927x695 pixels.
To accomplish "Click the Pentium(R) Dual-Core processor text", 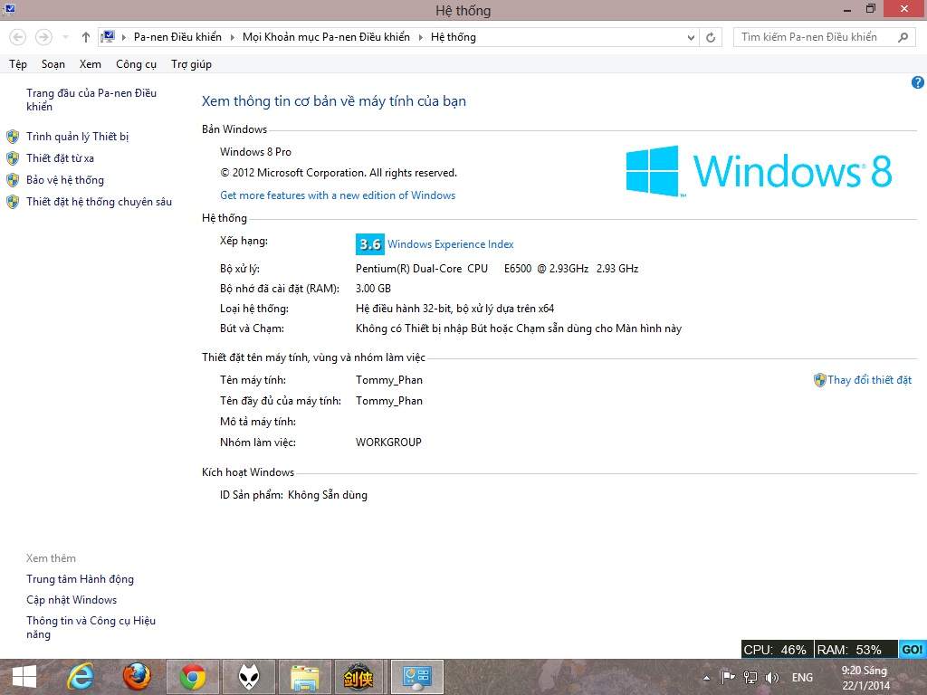I will tap(497, 268).
